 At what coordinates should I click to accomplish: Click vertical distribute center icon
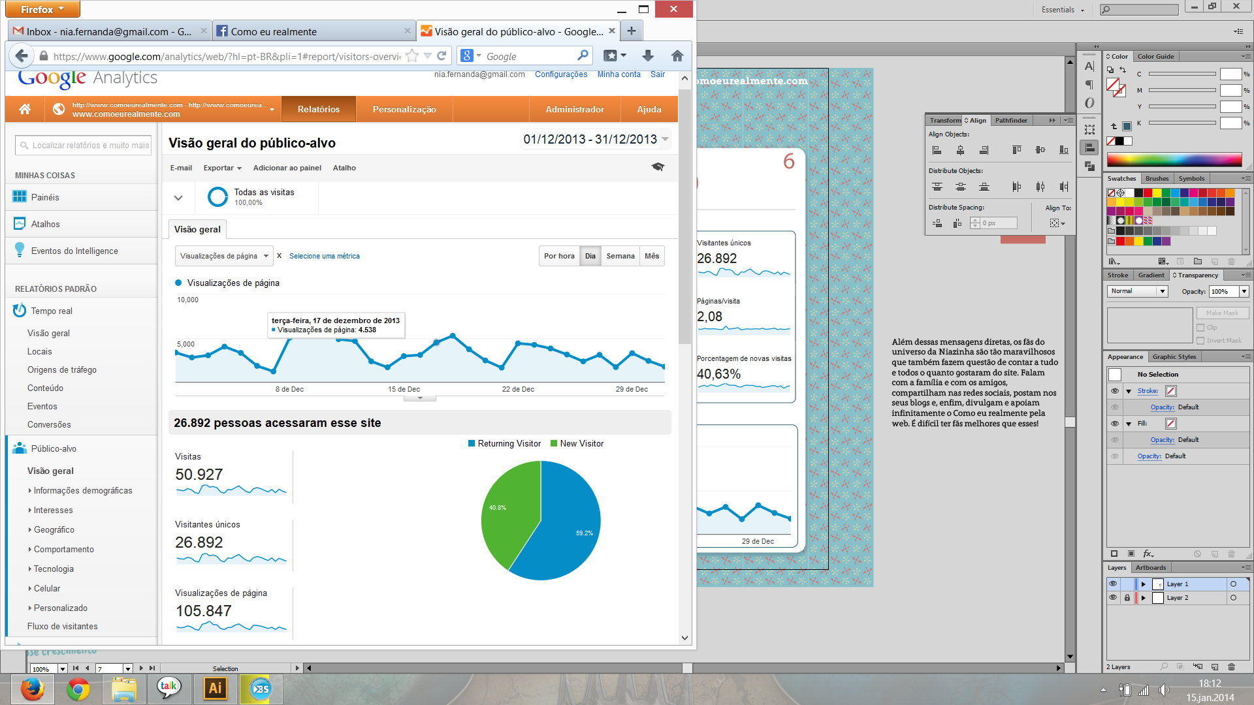pos(960,187)
